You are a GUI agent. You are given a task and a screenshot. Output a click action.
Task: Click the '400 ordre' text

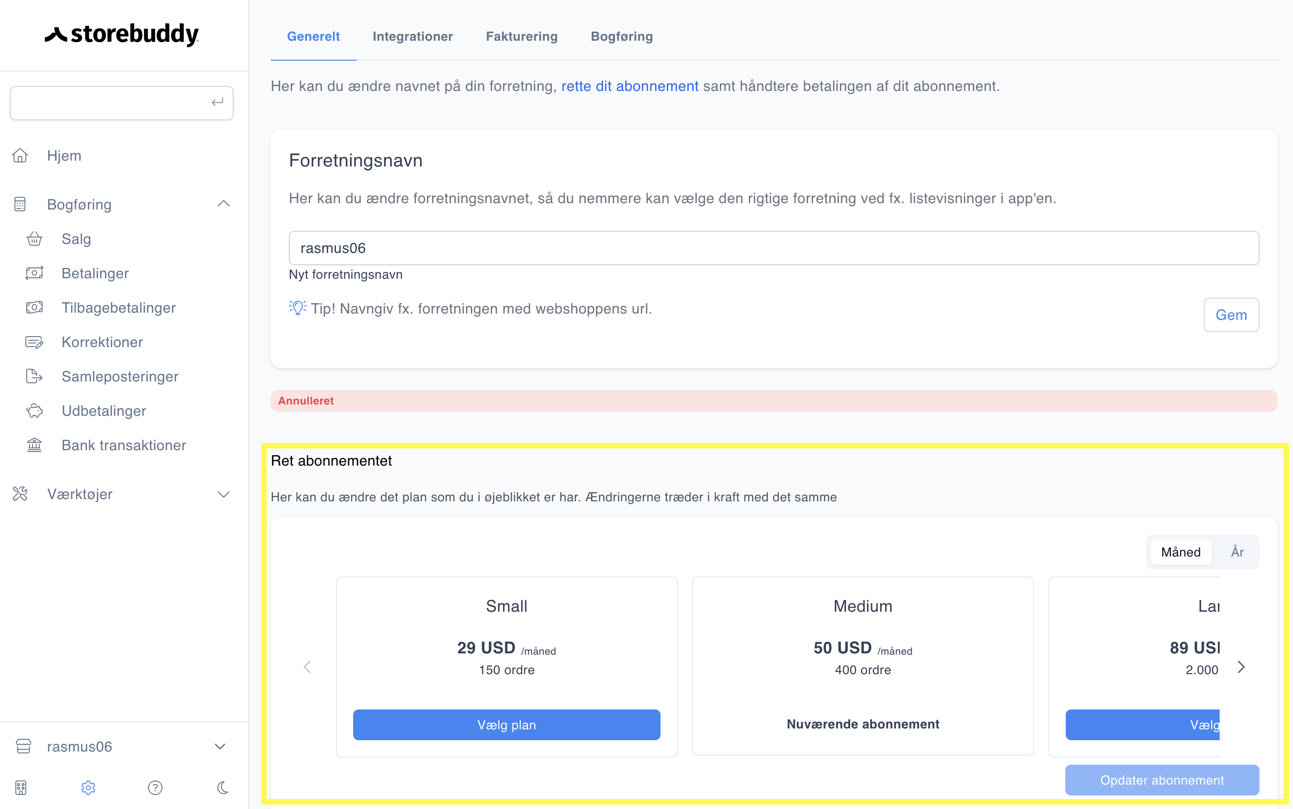coord(862,670)
